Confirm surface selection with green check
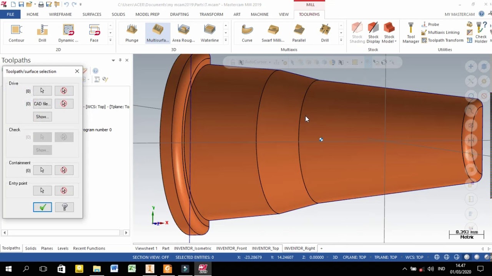 click(42, 207)
